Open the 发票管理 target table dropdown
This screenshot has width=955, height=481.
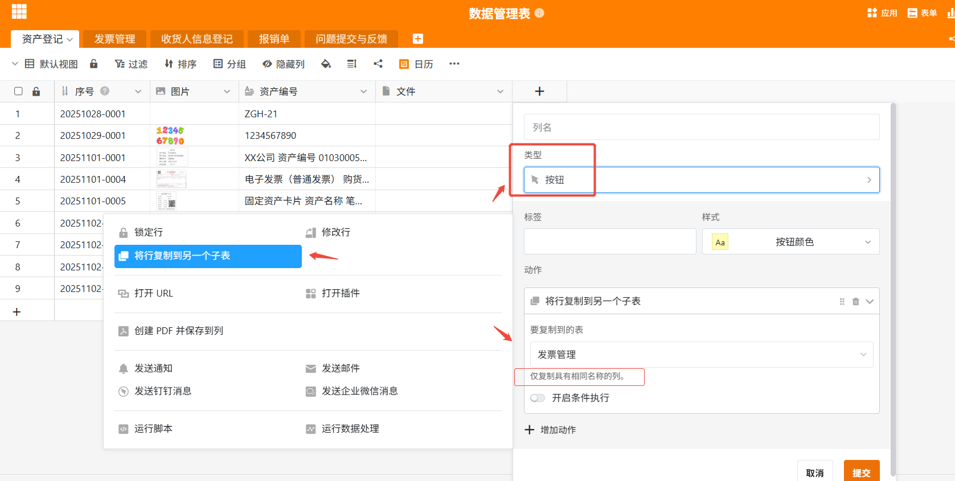pyautogui.click(x=701, y=355)
